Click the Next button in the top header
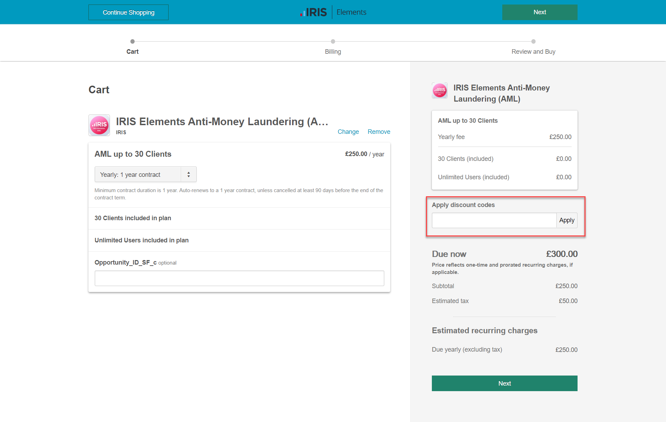Image resolution: width=666 pixels, height=422 pixels. (x=540, y=12)
